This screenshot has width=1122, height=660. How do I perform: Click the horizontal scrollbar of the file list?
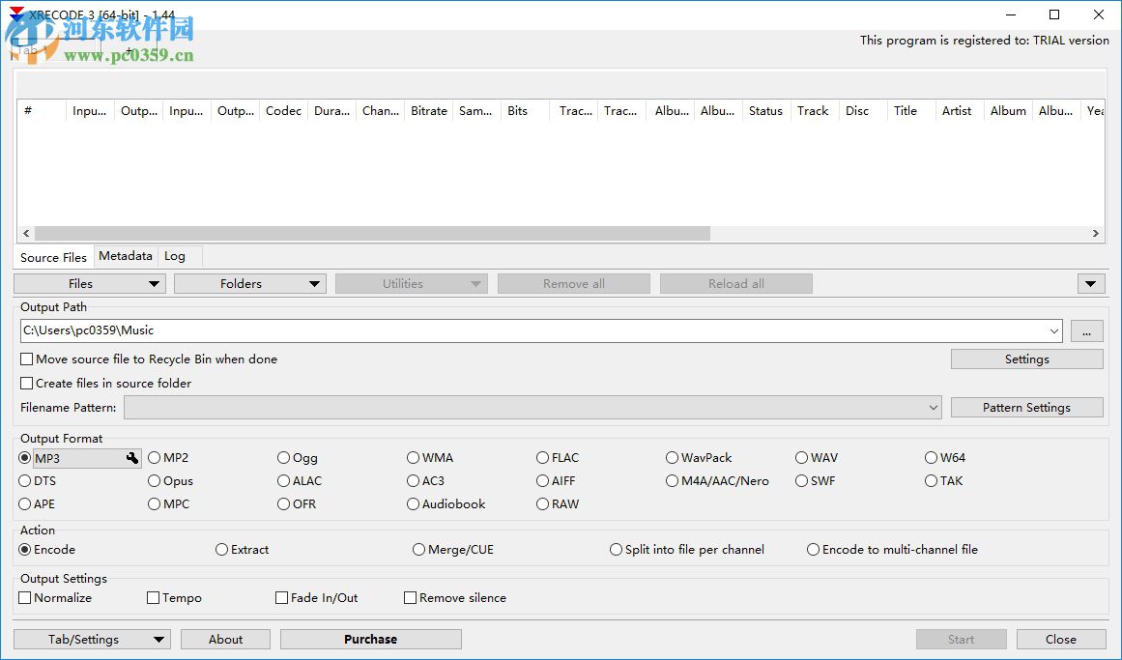click(x=372, y=233)
